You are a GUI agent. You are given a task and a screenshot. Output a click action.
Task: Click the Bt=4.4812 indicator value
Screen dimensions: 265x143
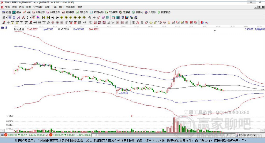point(94,29)
